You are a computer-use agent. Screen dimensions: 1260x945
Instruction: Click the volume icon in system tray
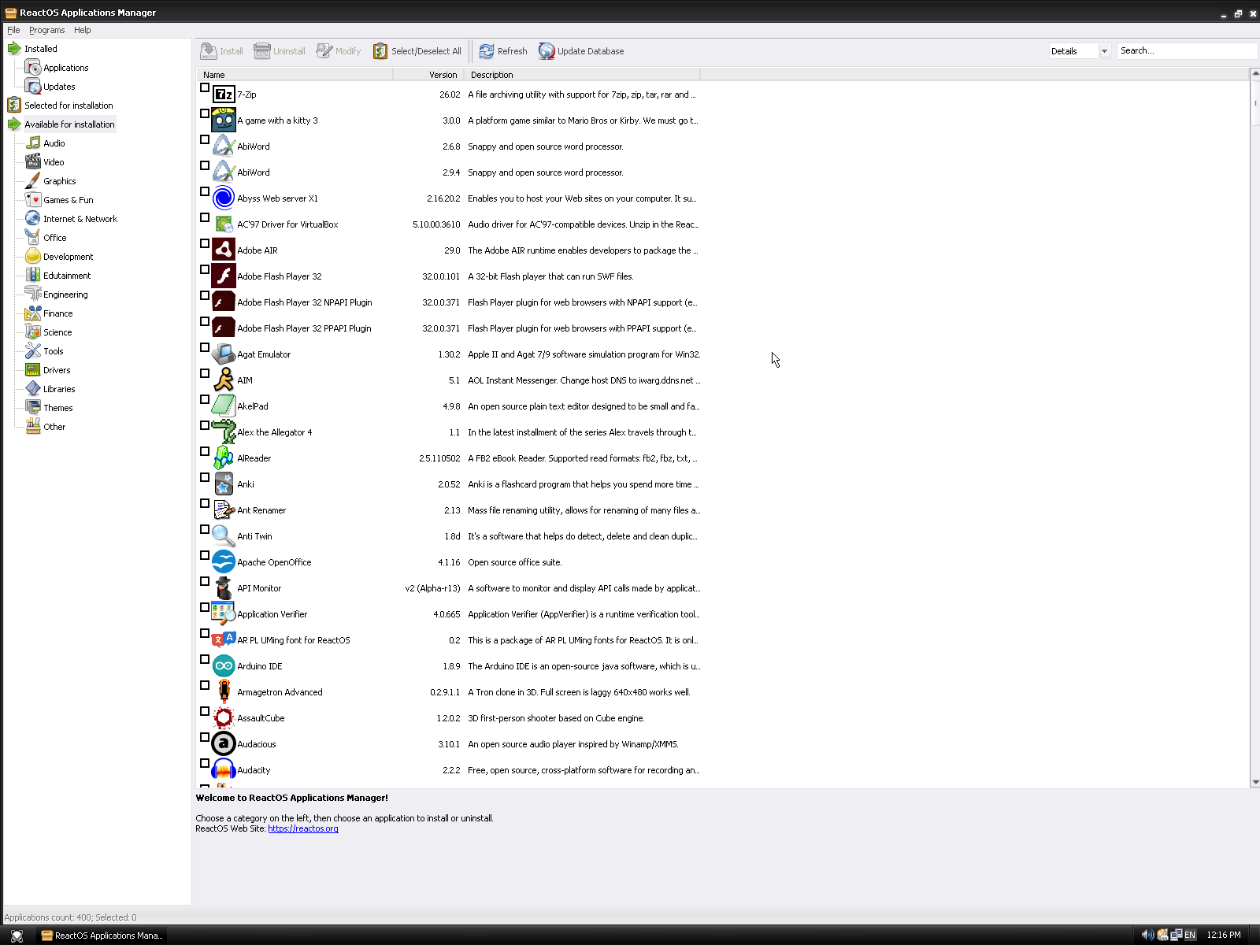1147,935
